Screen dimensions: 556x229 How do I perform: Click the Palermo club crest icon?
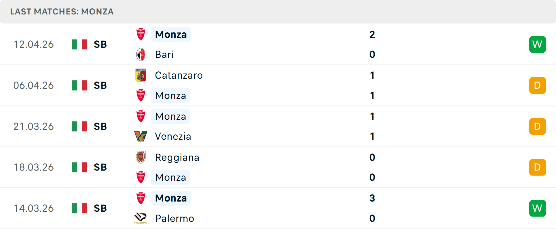tap(141, 218)
